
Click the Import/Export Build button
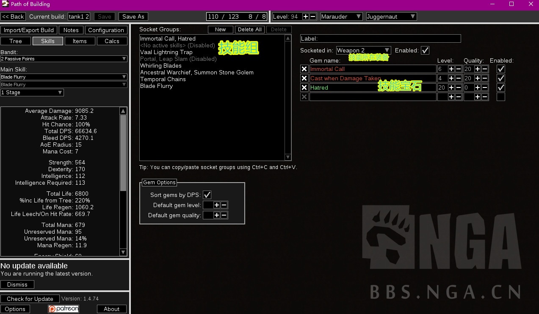pyautogui.click(x=29, y=30)
